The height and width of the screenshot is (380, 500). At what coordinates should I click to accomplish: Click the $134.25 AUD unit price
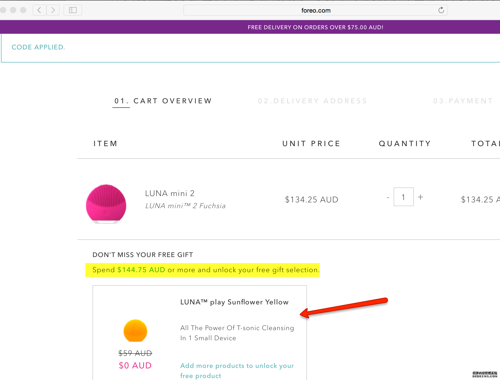311,200
